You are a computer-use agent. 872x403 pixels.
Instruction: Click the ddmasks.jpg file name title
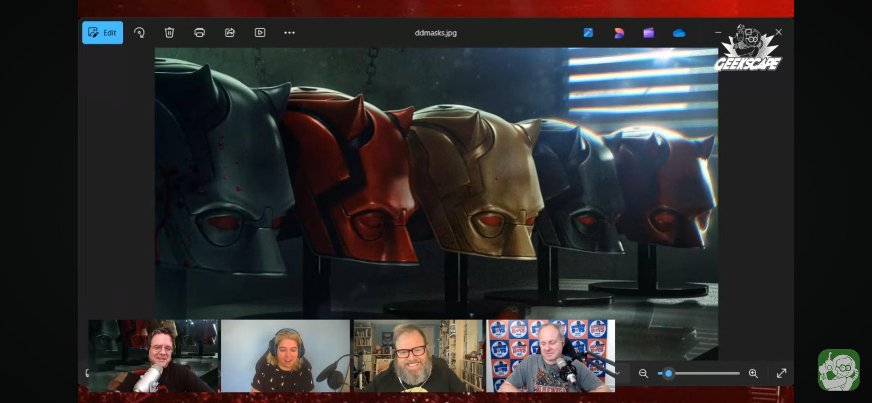point(436,33)
